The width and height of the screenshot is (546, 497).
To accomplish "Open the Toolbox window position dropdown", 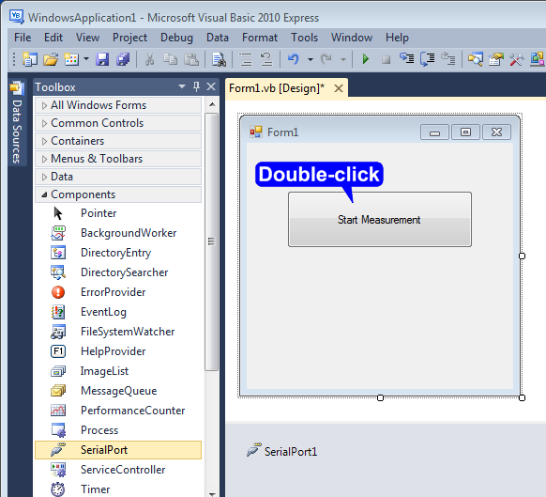I will pos(182,86).
